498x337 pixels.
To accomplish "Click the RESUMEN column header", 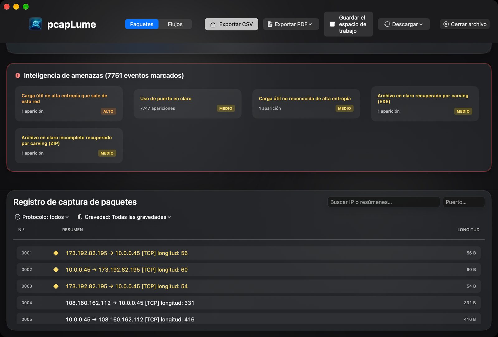I will 73,230.
